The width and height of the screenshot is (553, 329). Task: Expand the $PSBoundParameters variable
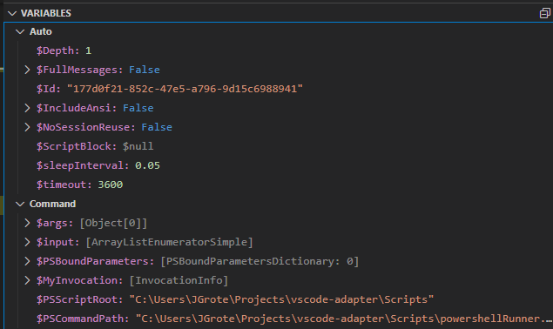tap(27, 261)
